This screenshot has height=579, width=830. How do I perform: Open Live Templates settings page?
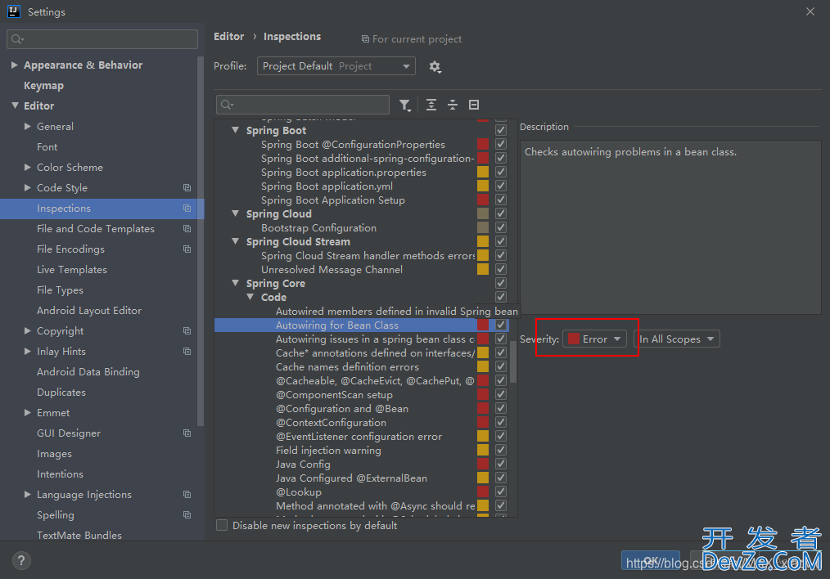pos(72,270)
